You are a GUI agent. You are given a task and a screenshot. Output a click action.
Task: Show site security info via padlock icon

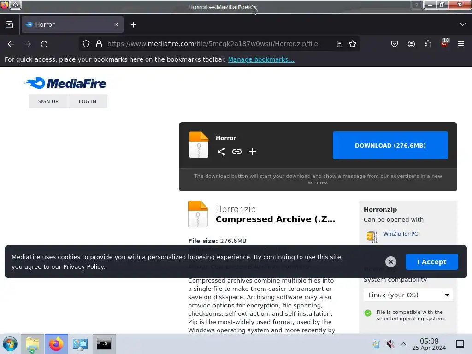pyautogui.click(x=99, y=44)
